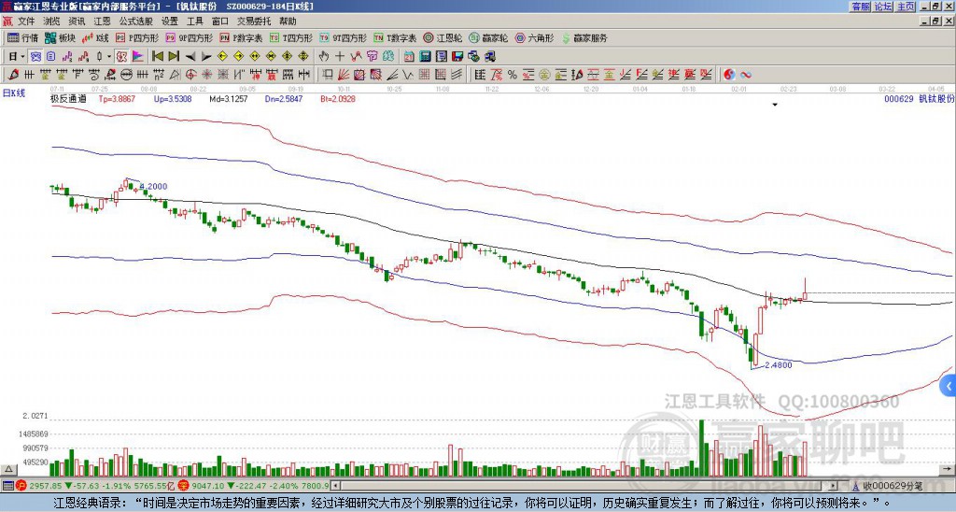Viewport: 956px width, 512px height.
Task: Open the 交易委托 menu
Action: (254, 21)
